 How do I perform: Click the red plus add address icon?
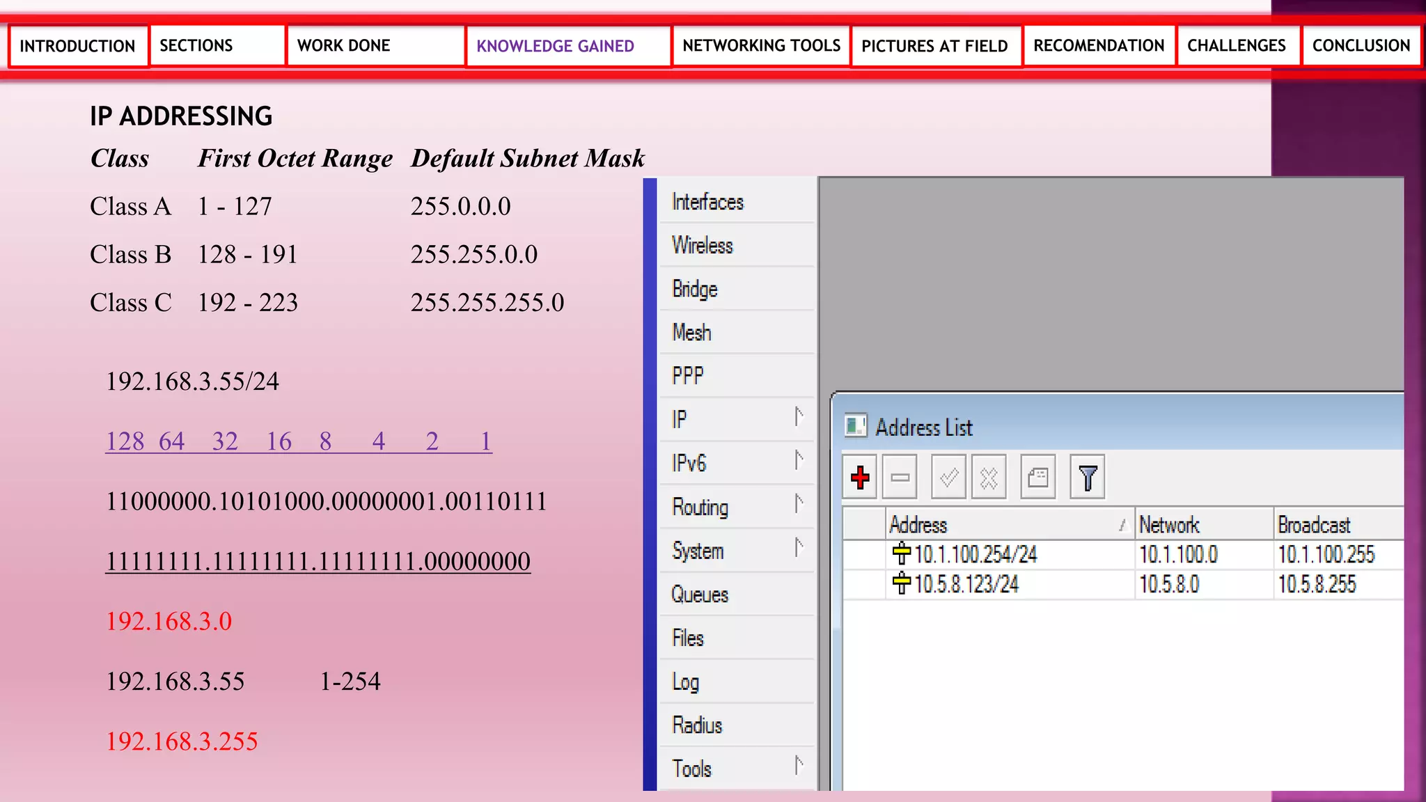click(860, 478)
